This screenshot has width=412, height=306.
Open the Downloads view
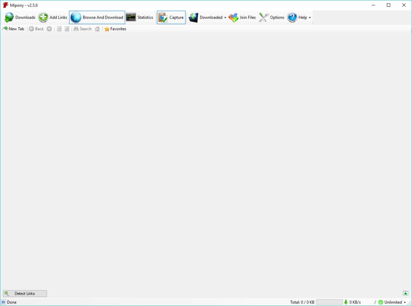pyautogui.click(x=20, y=17)
